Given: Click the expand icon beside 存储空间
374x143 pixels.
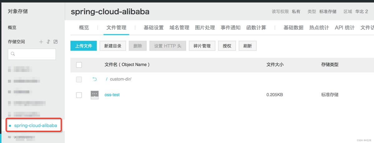Looking at the screenshot, I should [x=55, y=42].
